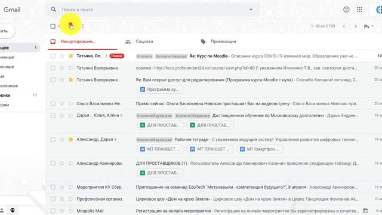Open Коллеги/Крутицкая label on Рабочие тетради email
This screenshot has height=215, width=382.
click(155, 140)
